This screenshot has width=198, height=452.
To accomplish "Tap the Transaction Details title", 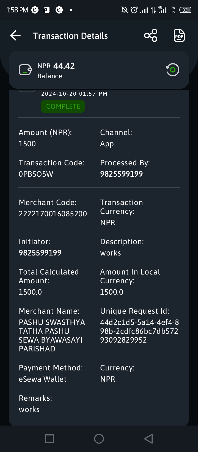I will [x=70, y=36].
